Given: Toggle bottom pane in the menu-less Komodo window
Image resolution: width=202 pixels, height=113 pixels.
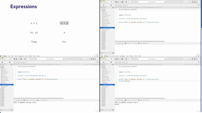Looking at the screenshot, I should click(x=195, y=2).
